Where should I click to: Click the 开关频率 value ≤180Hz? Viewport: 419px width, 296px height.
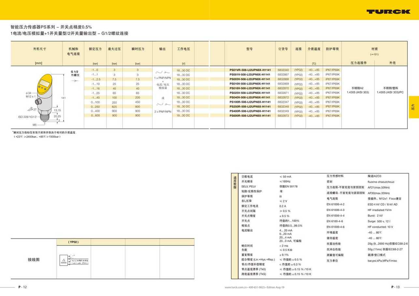[x=285, y=181]
